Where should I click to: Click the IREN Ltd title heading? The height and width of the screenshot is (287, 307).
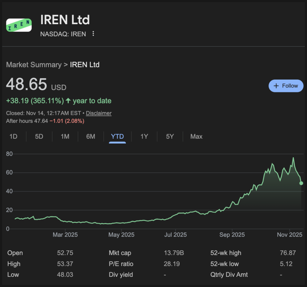pyautogui.click(x=65, y=20)
